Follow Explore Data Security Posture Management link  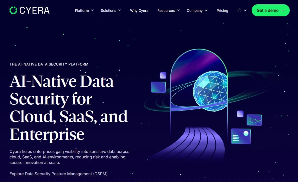click(x=59, y=174)
